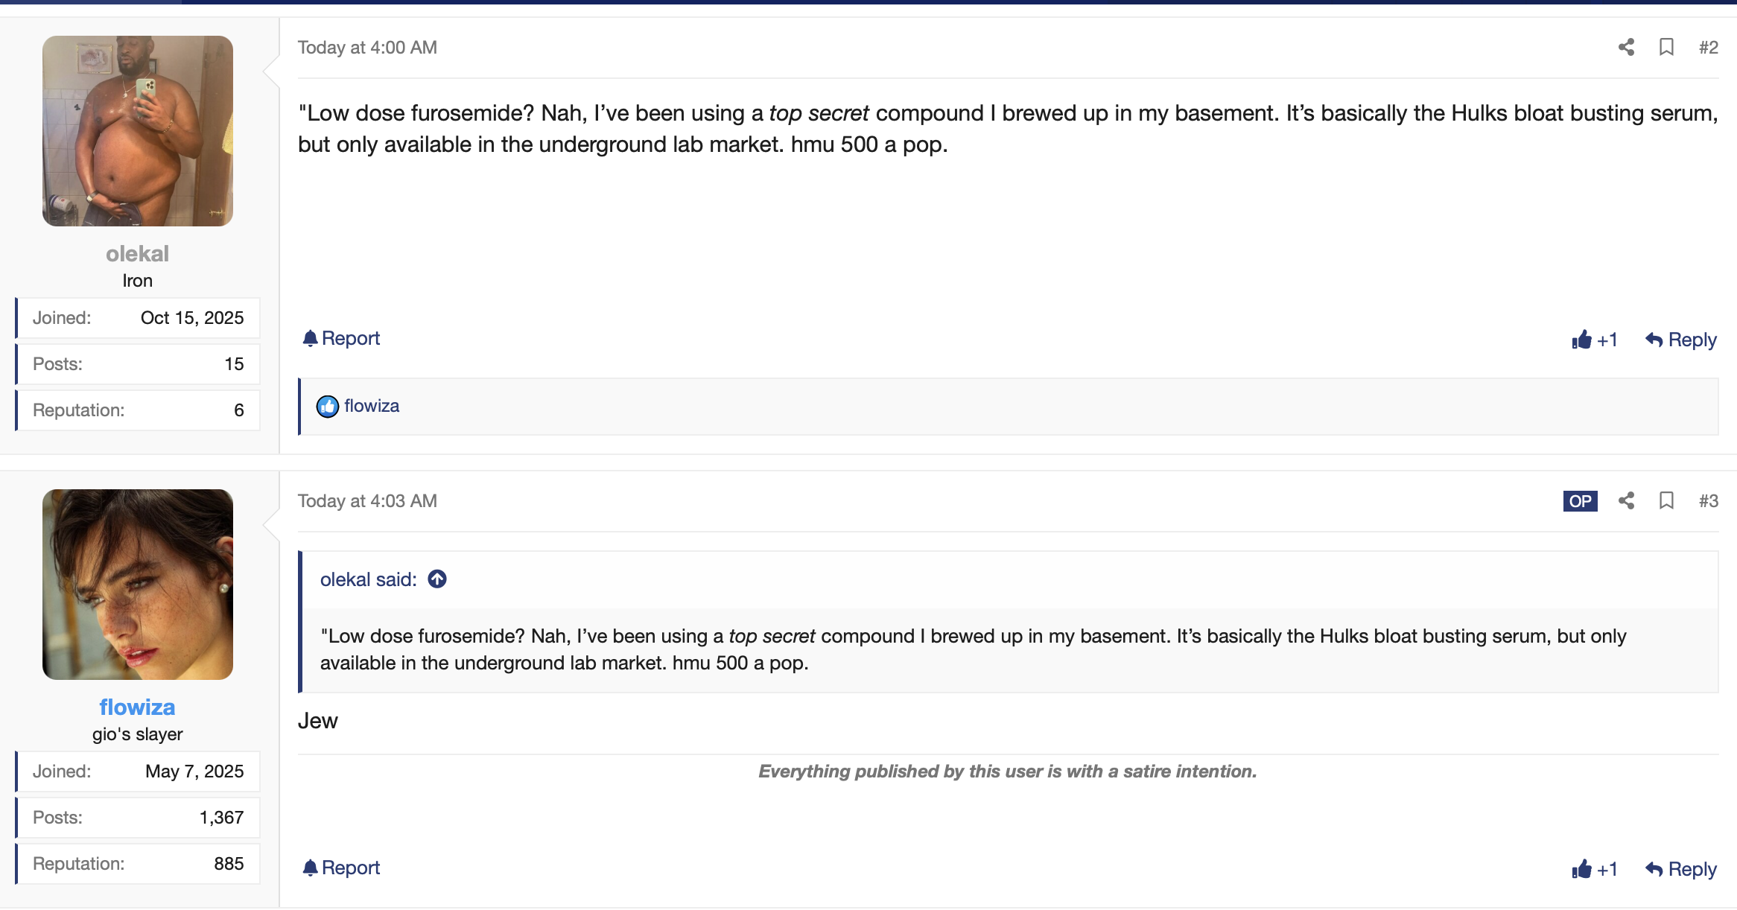Open flowiza's profile via username
This screenshot has width=1737, height=910.
(x=137, y=707)
